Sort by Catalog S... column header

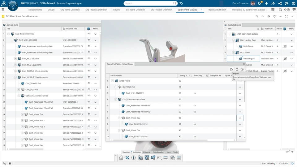185,75
